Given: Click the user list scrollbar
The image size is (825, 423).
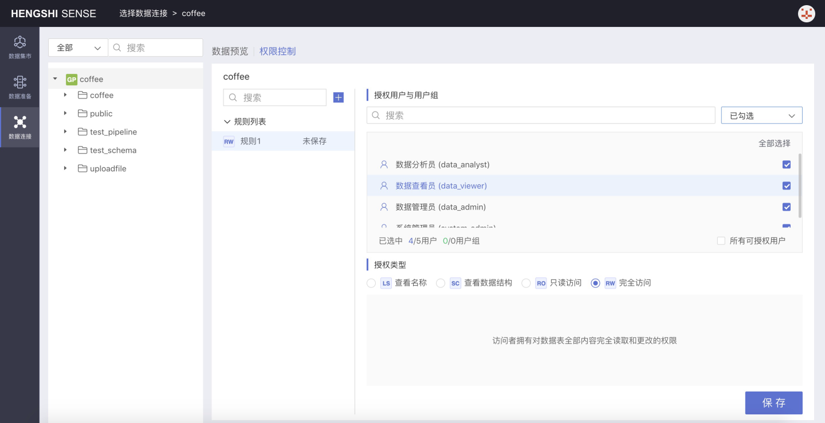Looking at the screenshot, I should coord(800,185).
